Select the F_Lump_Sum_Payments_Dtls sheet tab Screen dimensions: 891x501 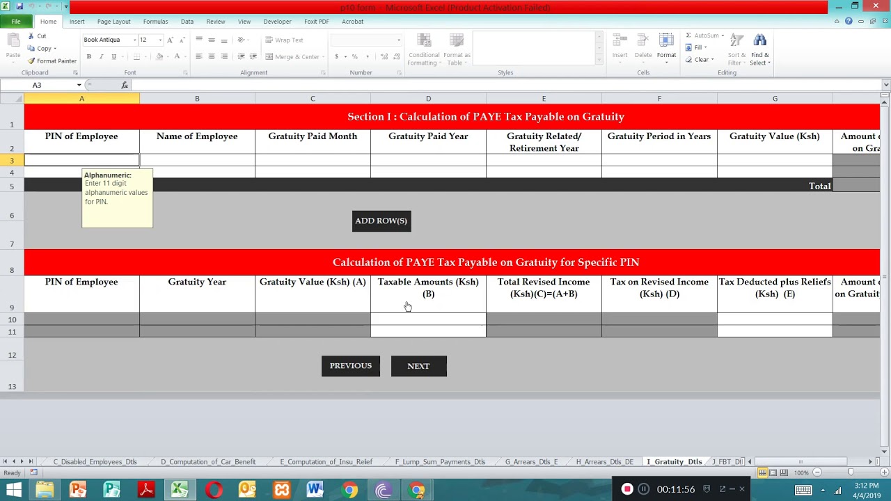(440, 462)
